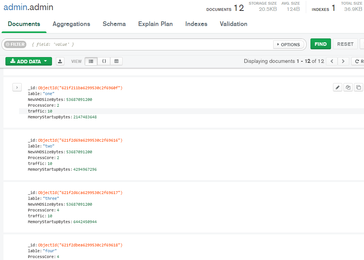The width and height of the screenshot is (364, 260).
Task: Copy the document labeled "one" to clipboard
Action: (348, 87)
